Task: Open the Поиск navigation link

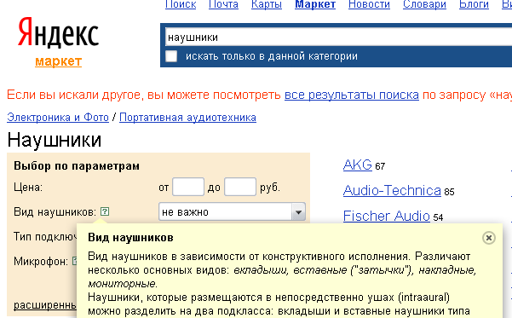Action: [x=181, y=4]
